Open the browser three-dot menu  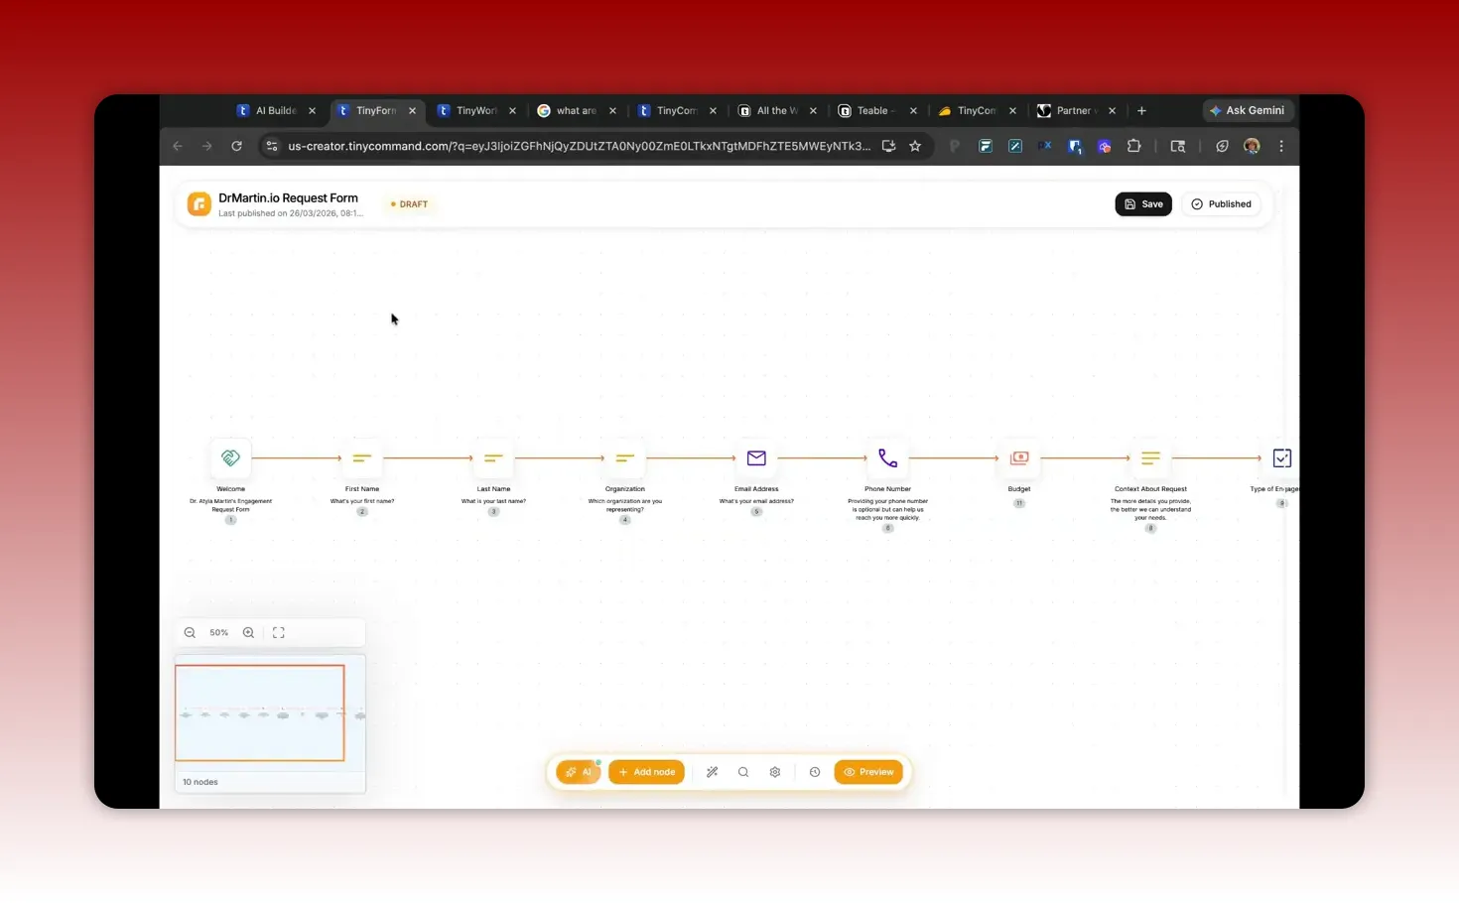1281,146
